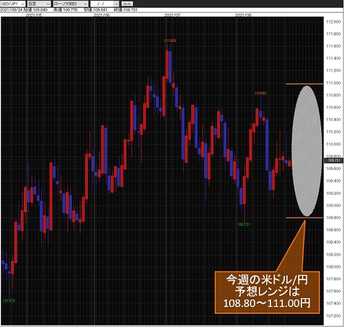Click the 112.000 price axis label
The height and width of the screenshot is (327, 344).
coord(333,21)
